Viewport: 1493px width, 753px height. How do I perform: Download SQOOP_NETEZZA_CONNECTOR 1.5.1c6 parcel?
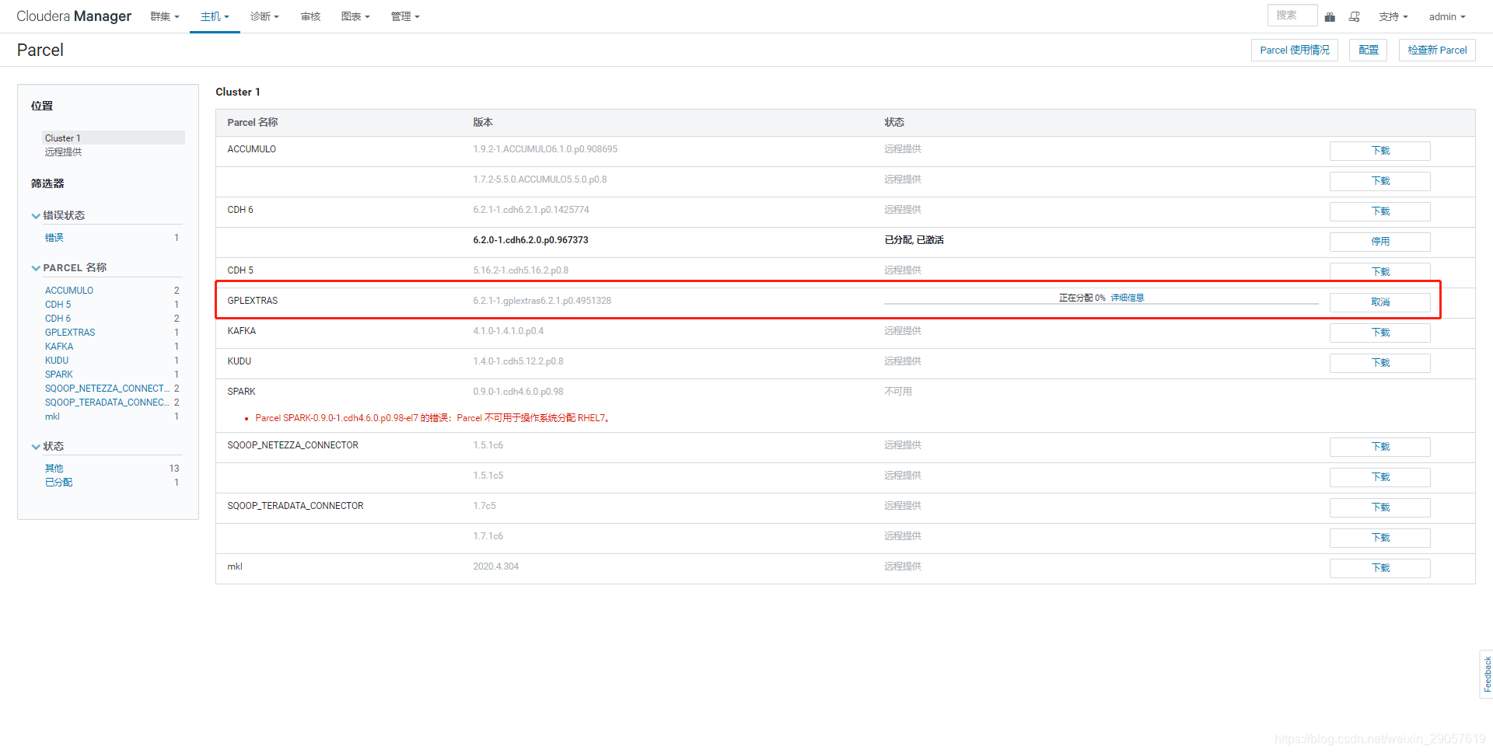click(x=1379, y=447)
